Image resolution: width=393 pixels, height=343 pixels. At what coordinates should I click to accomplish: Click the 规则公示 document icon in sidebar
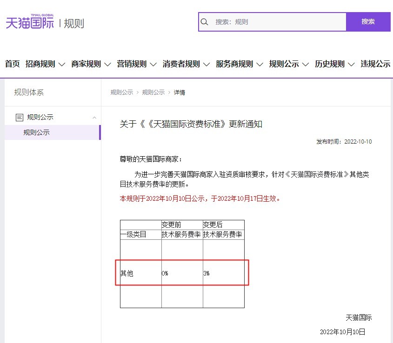[x=19, y=117]
